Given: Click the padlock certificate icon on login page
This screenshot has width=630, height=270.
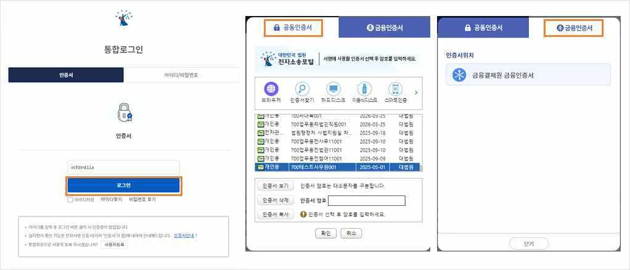Looking at the screenshot, I should 124,113.
